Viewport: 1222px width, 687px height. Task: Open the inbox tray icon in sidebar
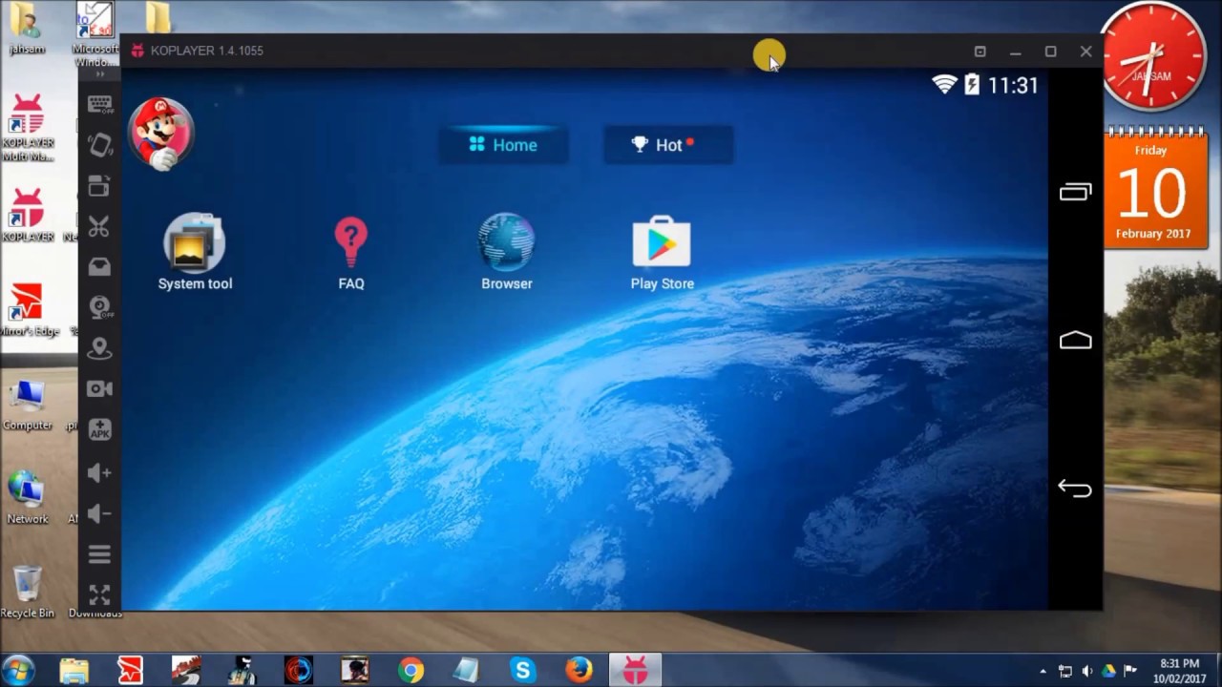pos(99,267)
